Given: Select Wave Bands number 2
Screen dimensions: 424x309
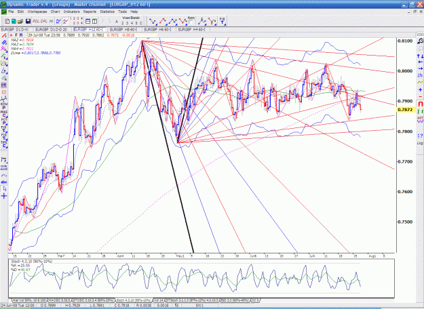Looking at the screenshot, I should (123, 23).
